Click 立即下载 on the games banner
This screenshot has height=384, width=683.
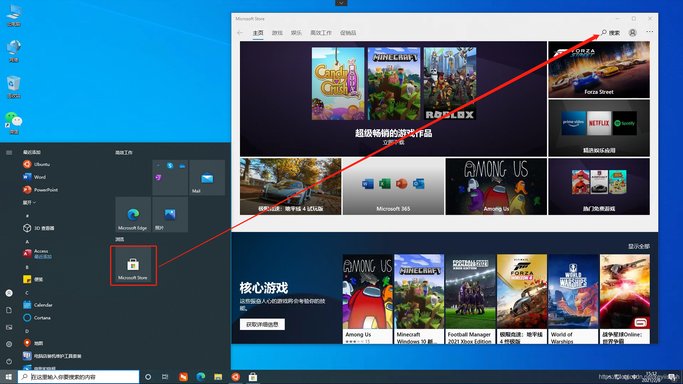[393, 142]
